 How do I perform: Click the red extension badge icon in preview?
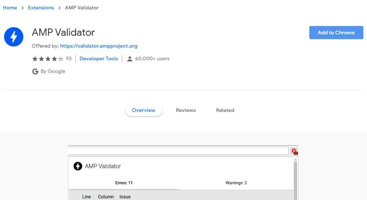(295, 151)
